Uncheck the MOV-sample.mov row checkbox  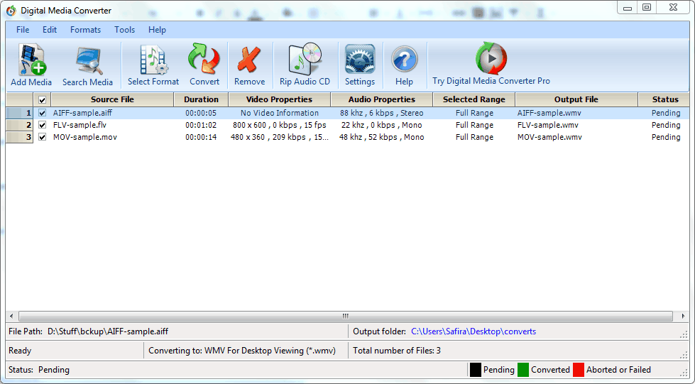click(42, 137)
